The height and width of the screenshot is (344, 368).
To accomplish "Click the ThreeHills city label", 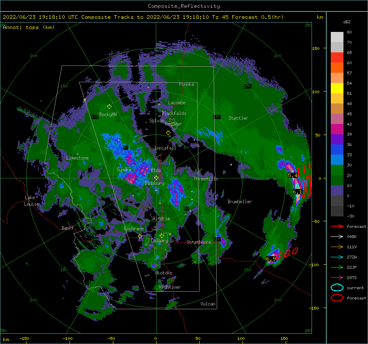I will pos(206,179).
